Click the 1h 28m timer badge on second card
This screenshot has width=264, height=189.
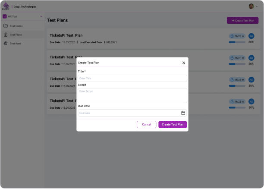pyautogui.click(x=237, y=58)
